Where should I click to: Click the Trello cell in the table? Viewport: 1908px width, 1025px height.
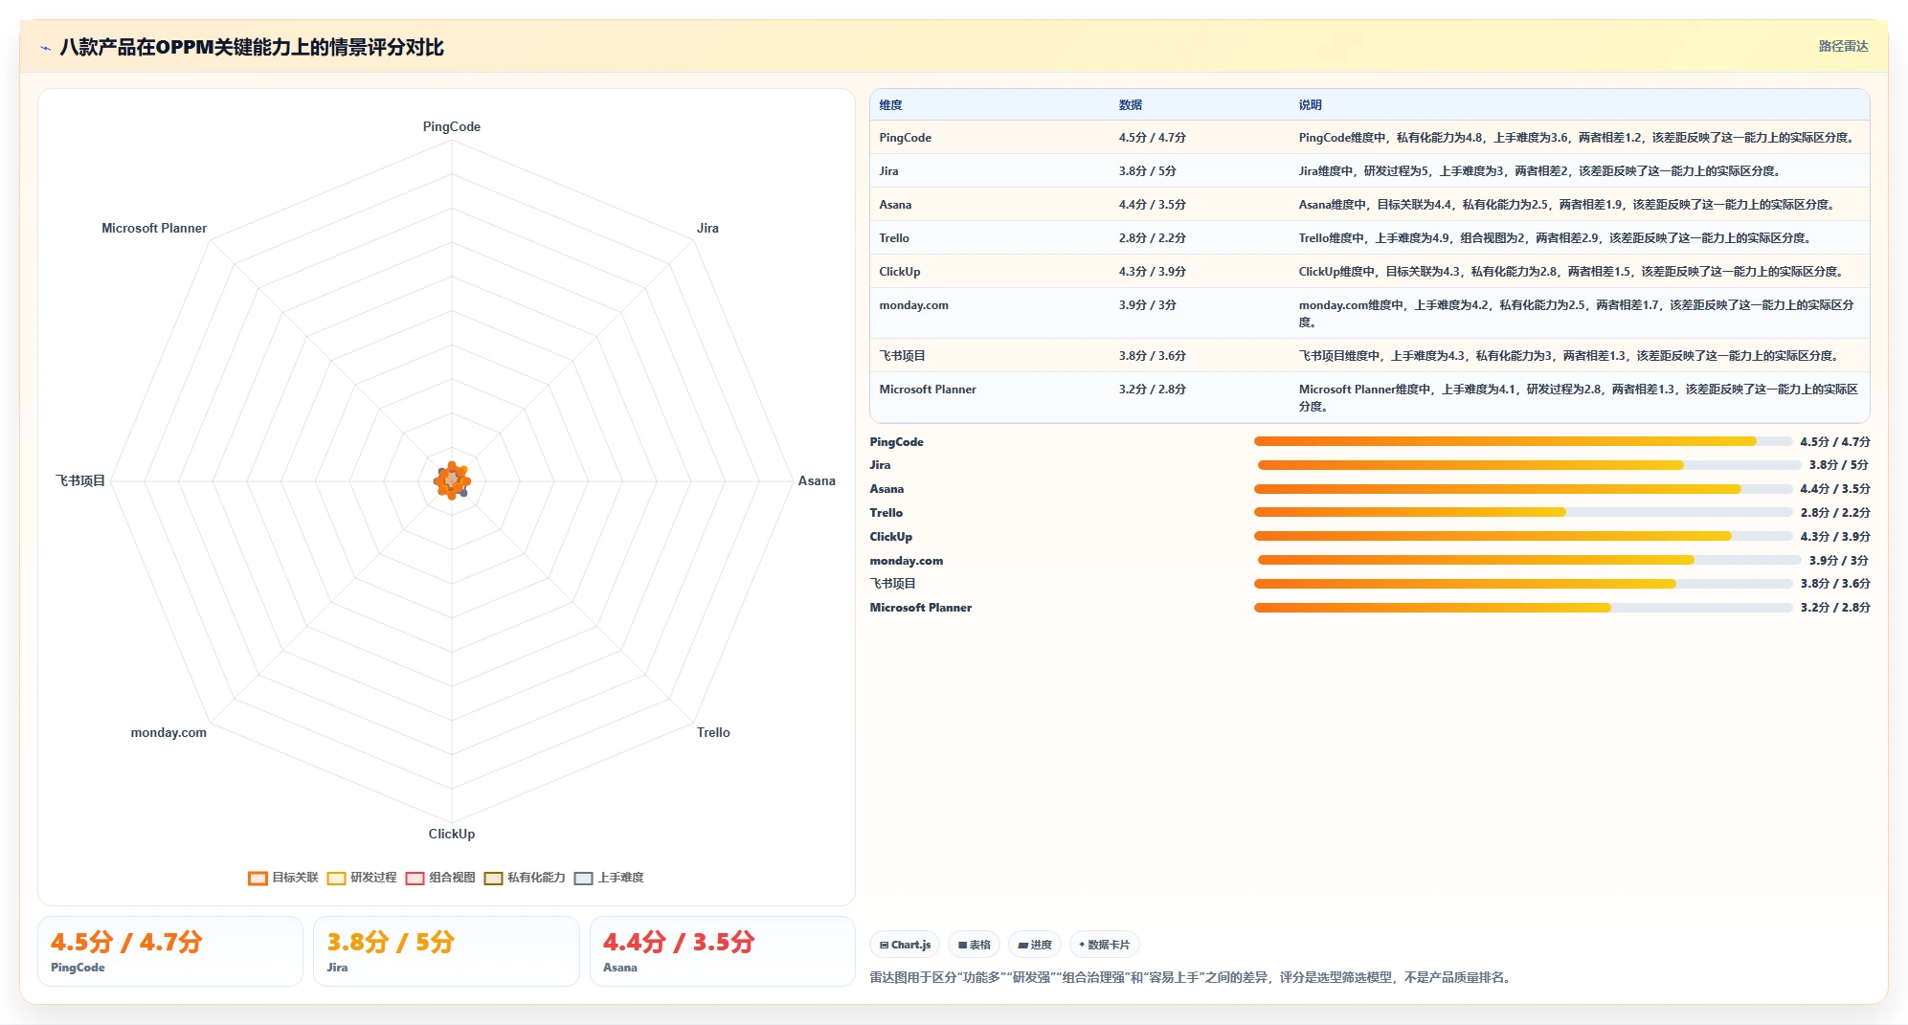point(990,238)
